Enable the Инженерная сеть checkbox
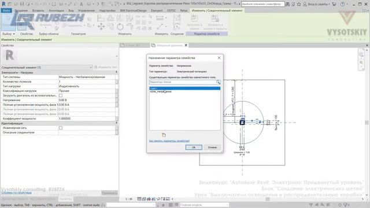The height and width of the screenshot is (208, 370). (x=61, y=128)
